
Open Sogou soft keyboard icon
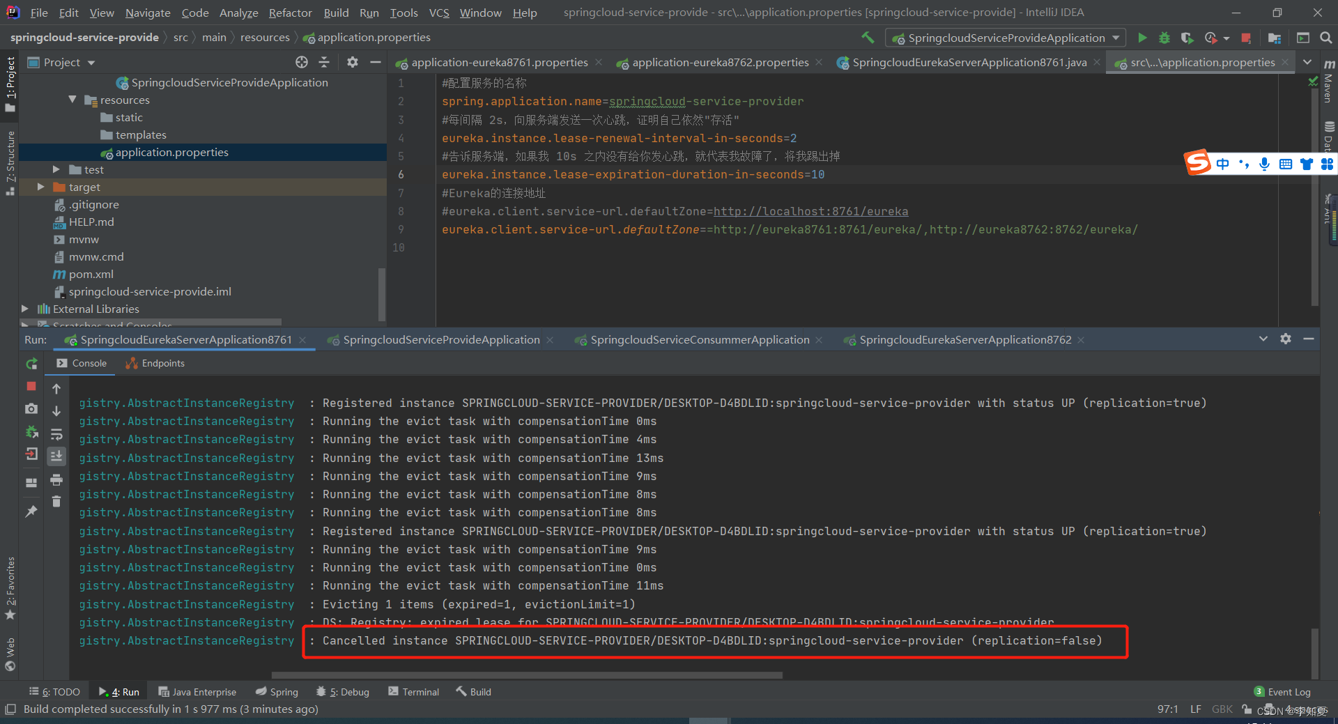point(1286,164)
